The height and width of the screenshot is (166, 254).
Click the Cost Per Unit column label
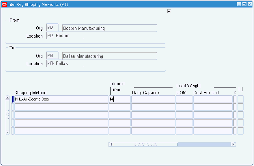click(206, 92)
